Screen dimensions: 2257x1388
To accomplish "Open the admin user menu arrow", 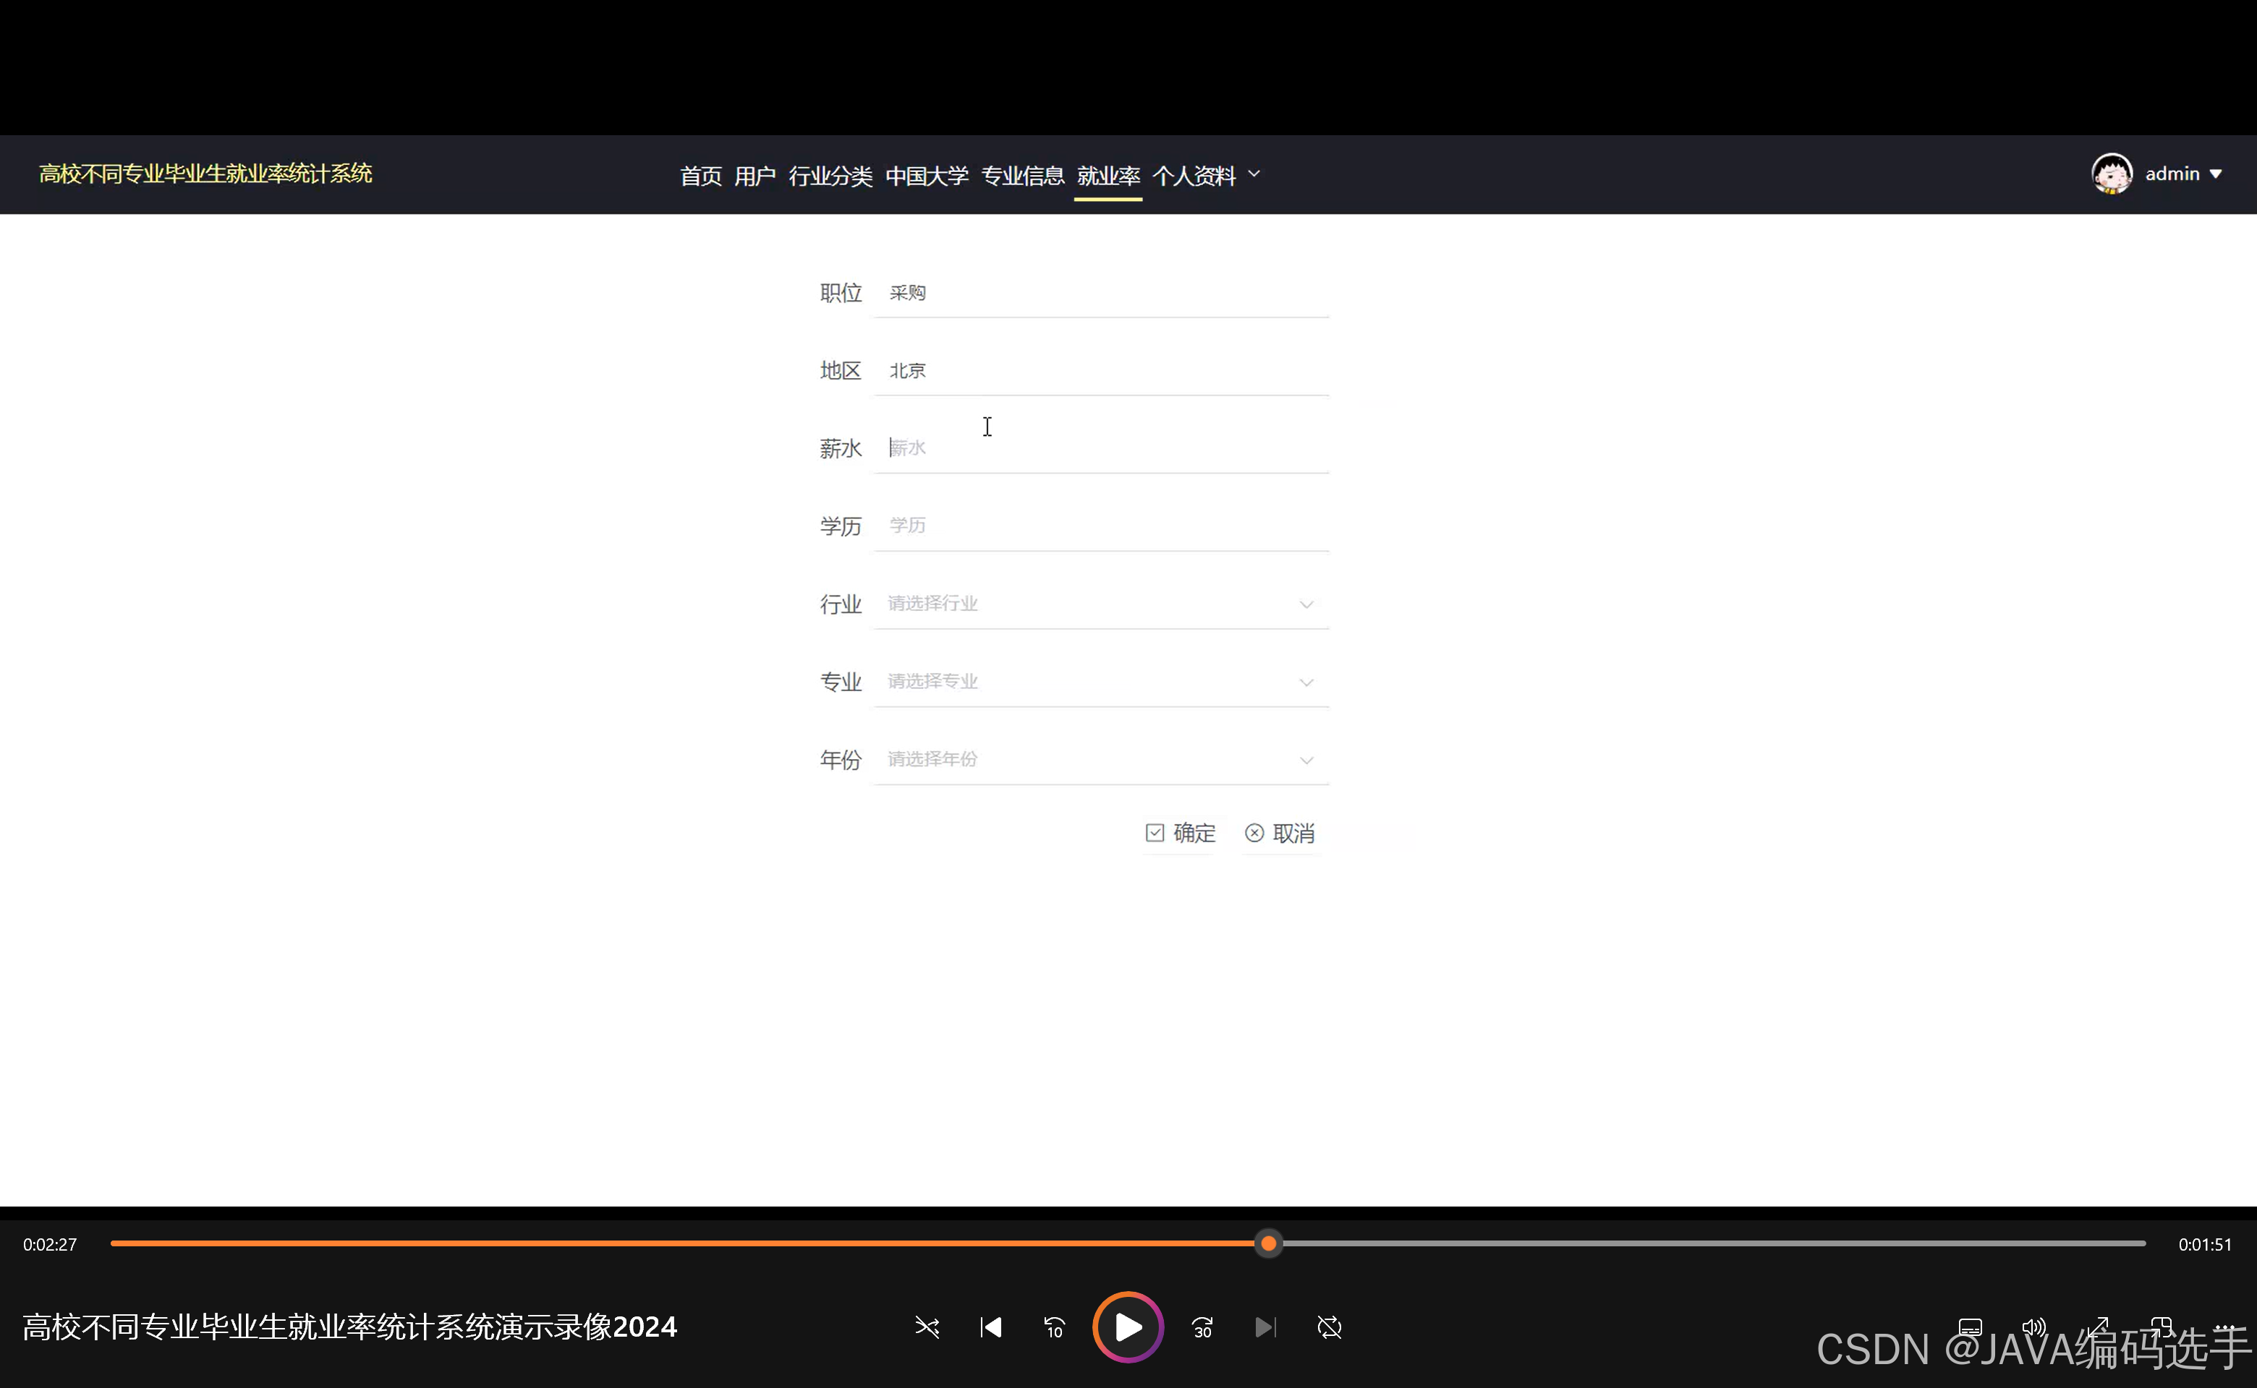I will pos(2216,173).
